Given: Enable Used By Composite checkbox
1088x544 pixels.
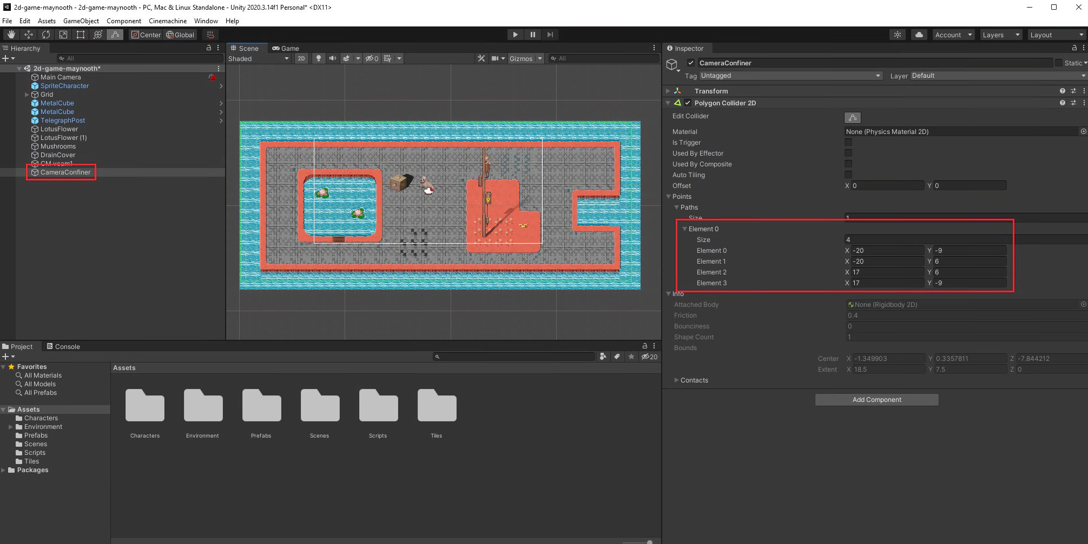Looking at the screenshot, I should pyautogui.click(x=848, y=164).
